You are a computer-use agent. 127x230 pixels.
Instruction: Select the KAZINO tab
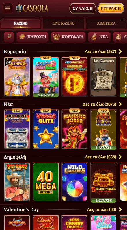20,23
